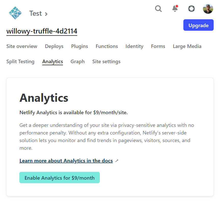This screenshot has width=219, height=202.
Task: Enable Analytics for $9/month
Action: (60, 178)
